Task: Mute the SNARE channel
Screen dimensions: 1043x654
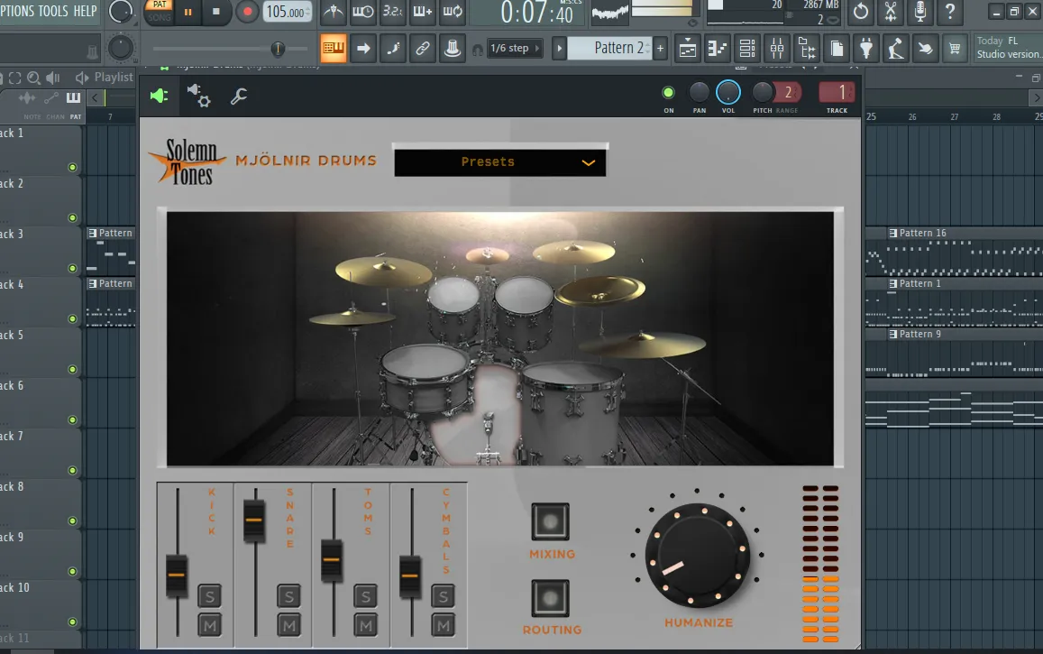Action: coord(288,625)
